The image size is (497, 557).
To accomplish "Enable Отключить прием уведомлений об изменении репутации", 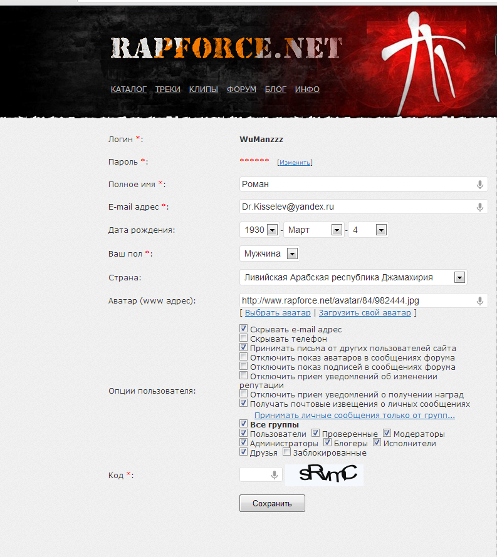I will click(x=243, y=375).
